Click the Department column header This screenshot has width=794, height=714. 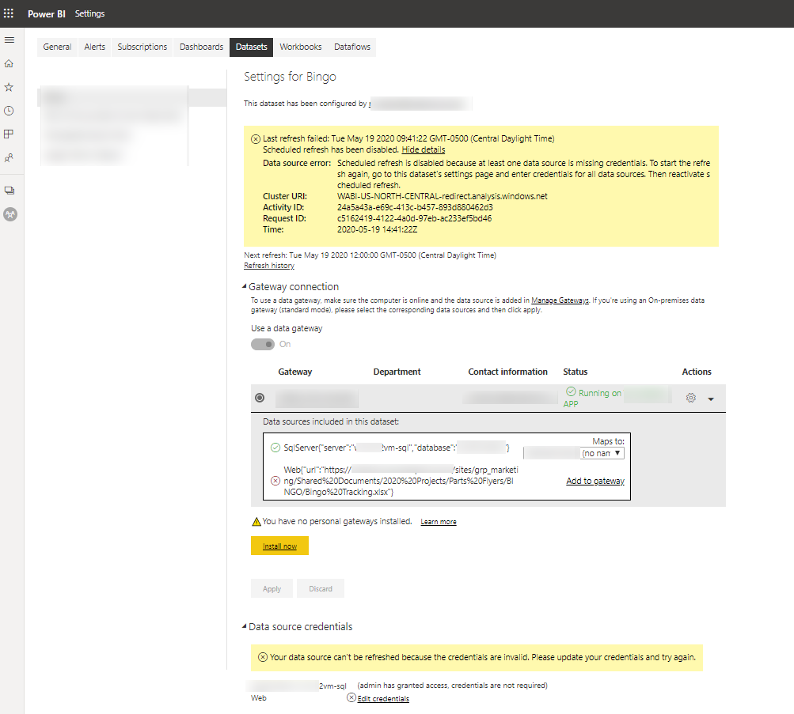pyautogui.click(x=397, y=372)
